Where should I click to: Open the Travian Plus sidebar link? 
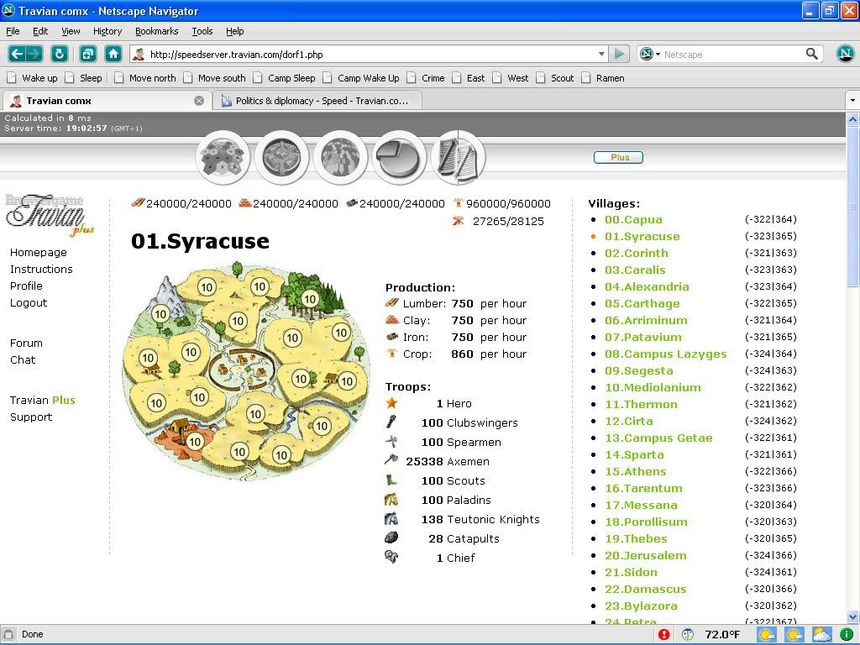click(42, 400)
